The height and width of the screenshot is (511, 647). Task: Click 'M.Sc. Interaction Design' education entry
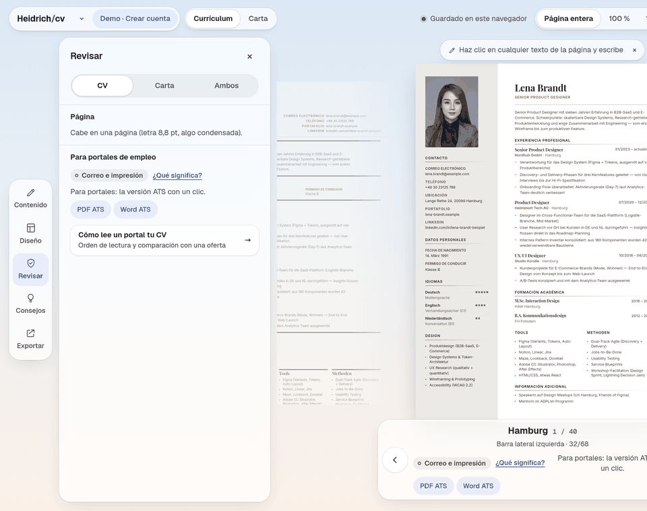click(x=537, y=301)
